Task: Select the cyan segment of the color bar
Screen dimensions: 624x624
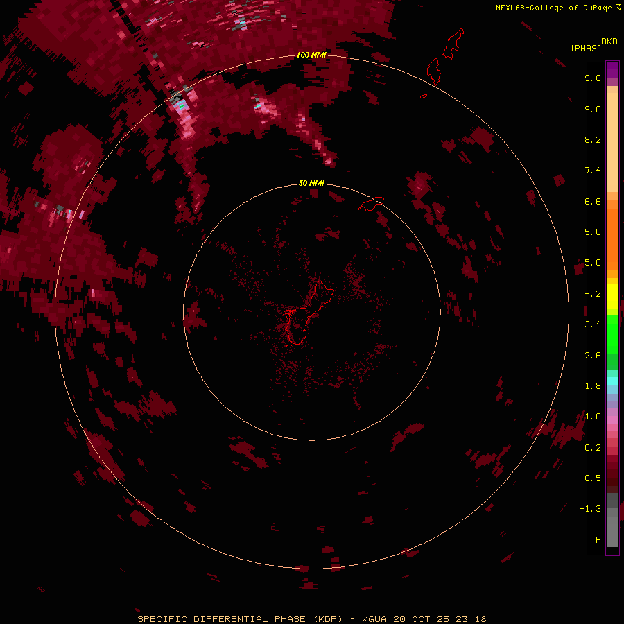Action: pyautogui.click(x=612, y=381)
